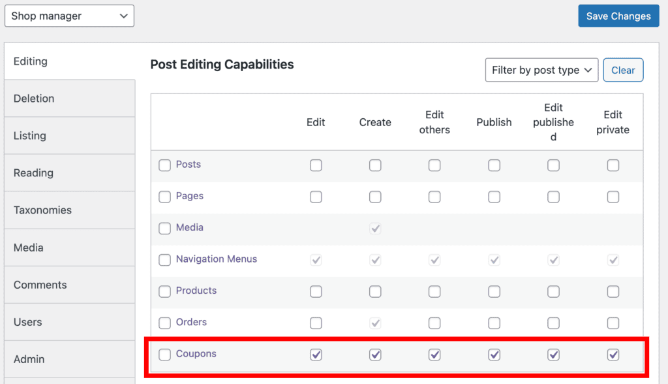Check the Publish box for Pages
The height and width of the screenshot is (384, 668).
[494, 197]
